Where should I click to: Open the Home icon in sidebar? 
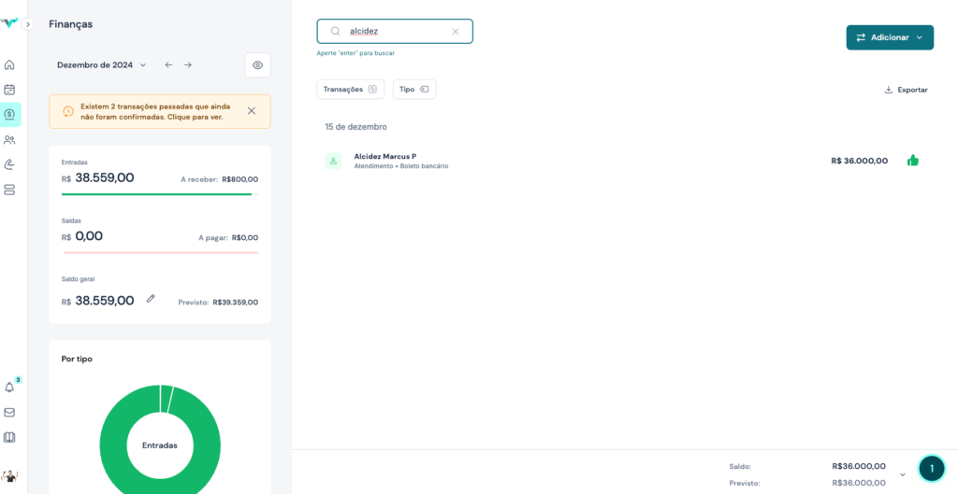coord(9,64)
